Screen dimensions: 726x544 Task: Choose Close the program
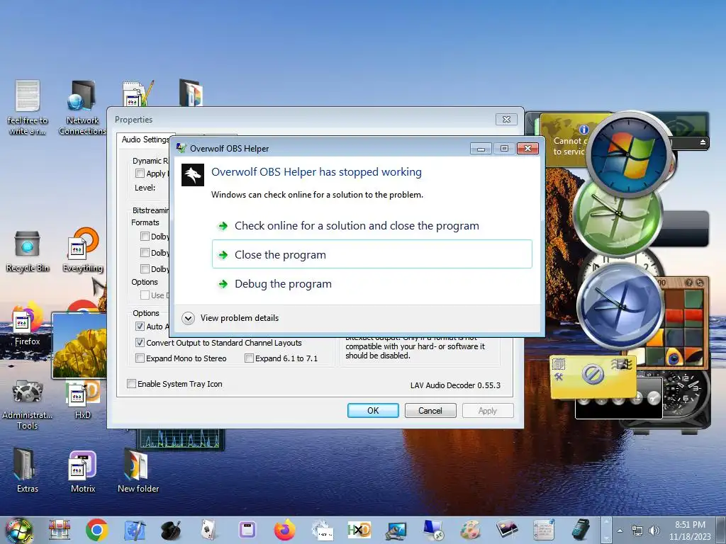click(372, 254)
